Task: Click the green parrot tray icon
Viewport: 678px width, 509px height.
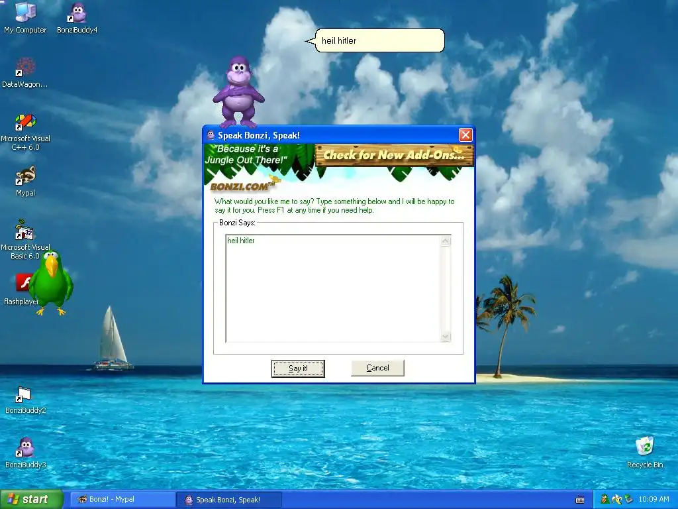Action: click(x=605, y=500)
